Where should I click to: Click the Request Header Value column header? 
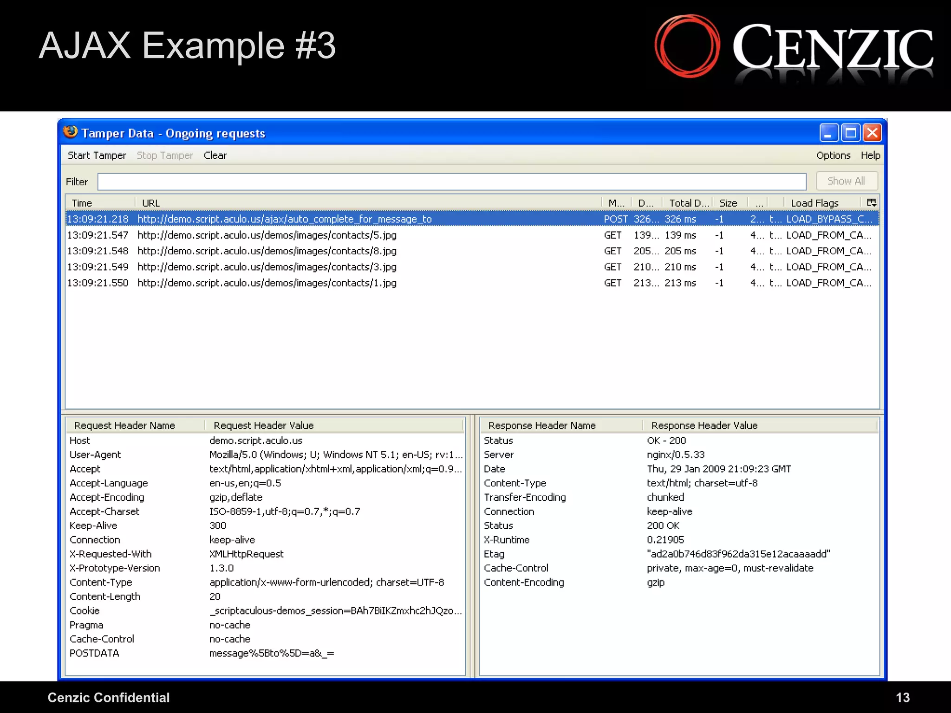click(x=334, y=425)
